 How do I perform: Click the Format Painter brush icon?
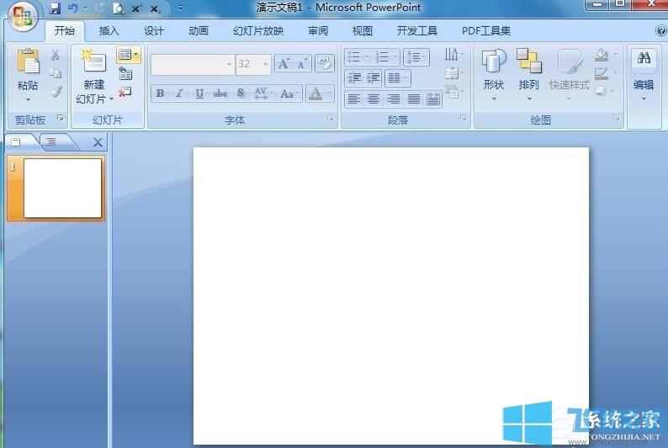pyautogui.click(x=56, y=92)
